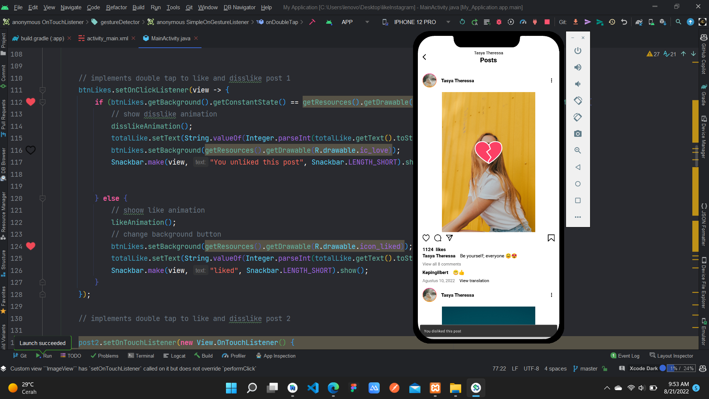Rotate the emulator left using rotate icon
The image size is (709, 399).
(x=577, y=100)
